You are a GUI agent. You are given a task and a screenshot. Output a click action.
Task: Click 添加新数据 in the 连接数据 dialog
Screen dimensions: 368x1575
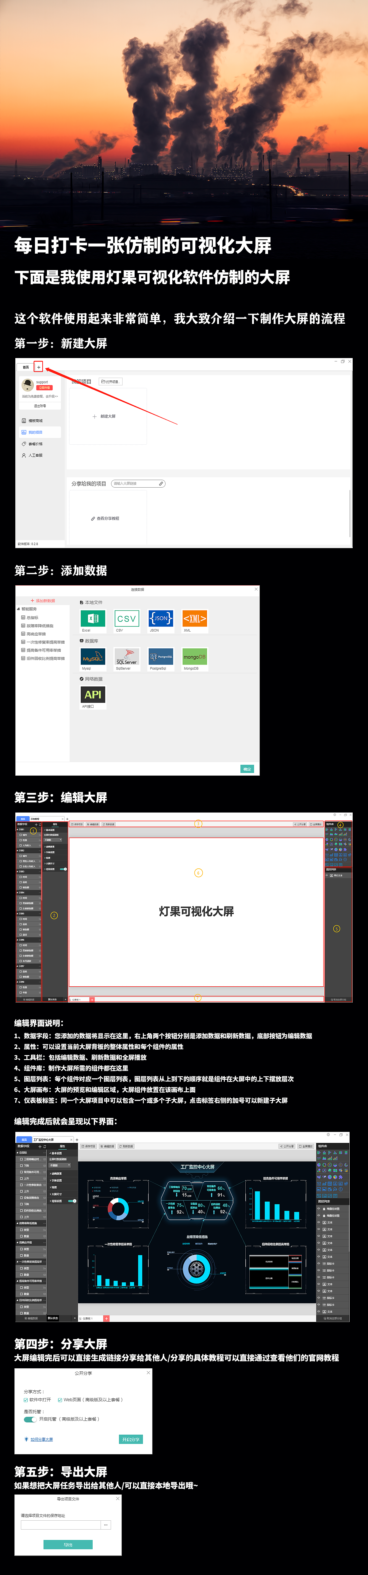pyautogui.click(x=43, y=601)
